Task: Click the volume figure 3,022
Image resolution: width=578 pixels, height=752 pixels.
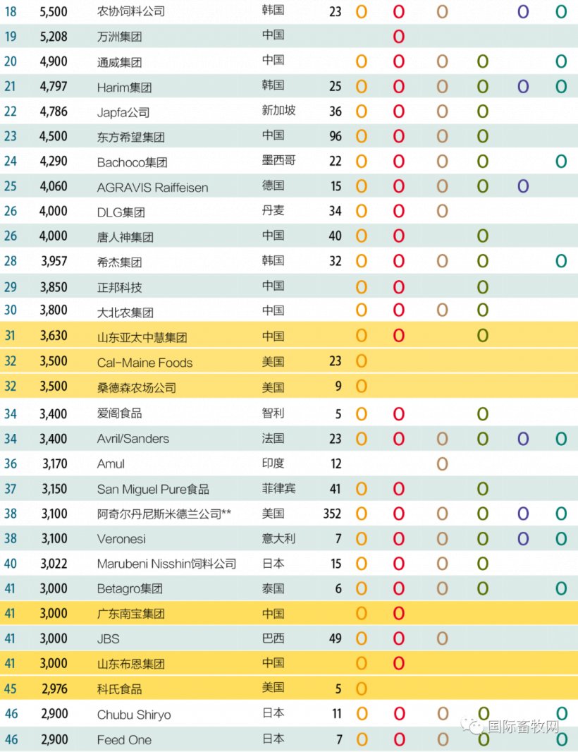Action: point(54,564)
